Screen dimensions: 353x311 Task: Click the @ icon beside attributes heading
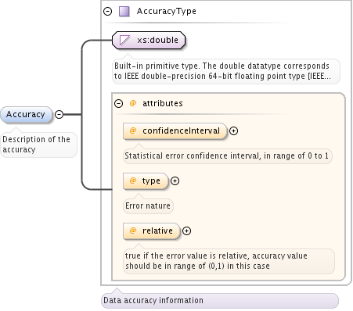133,103
